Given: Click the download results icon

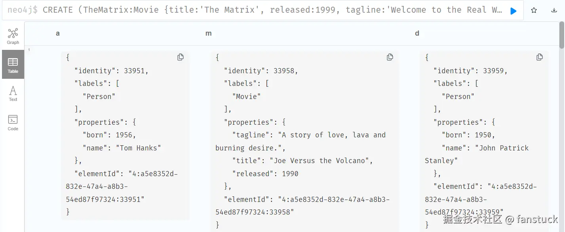Looking at the screenshot, I should (554, 11).
